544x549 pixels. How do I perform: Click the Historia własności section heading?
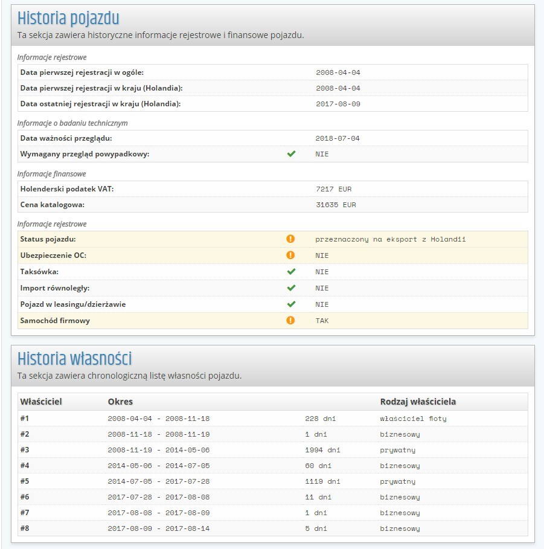pos(74,359)
